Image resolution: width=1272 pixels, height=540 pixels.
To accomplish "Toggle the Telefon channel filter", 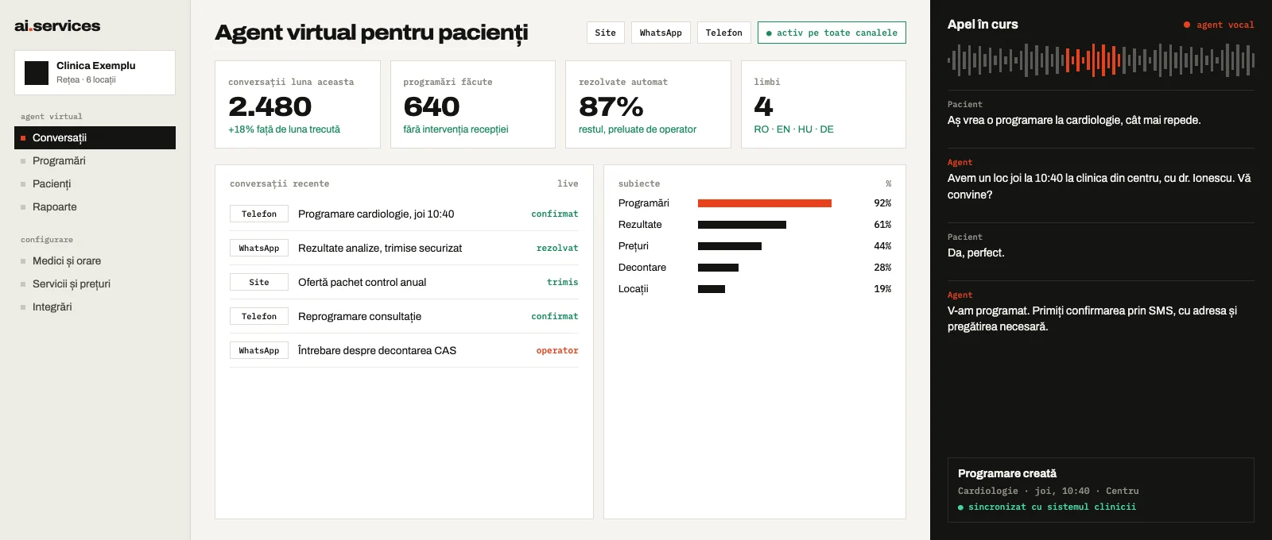I will pos(723,33).
